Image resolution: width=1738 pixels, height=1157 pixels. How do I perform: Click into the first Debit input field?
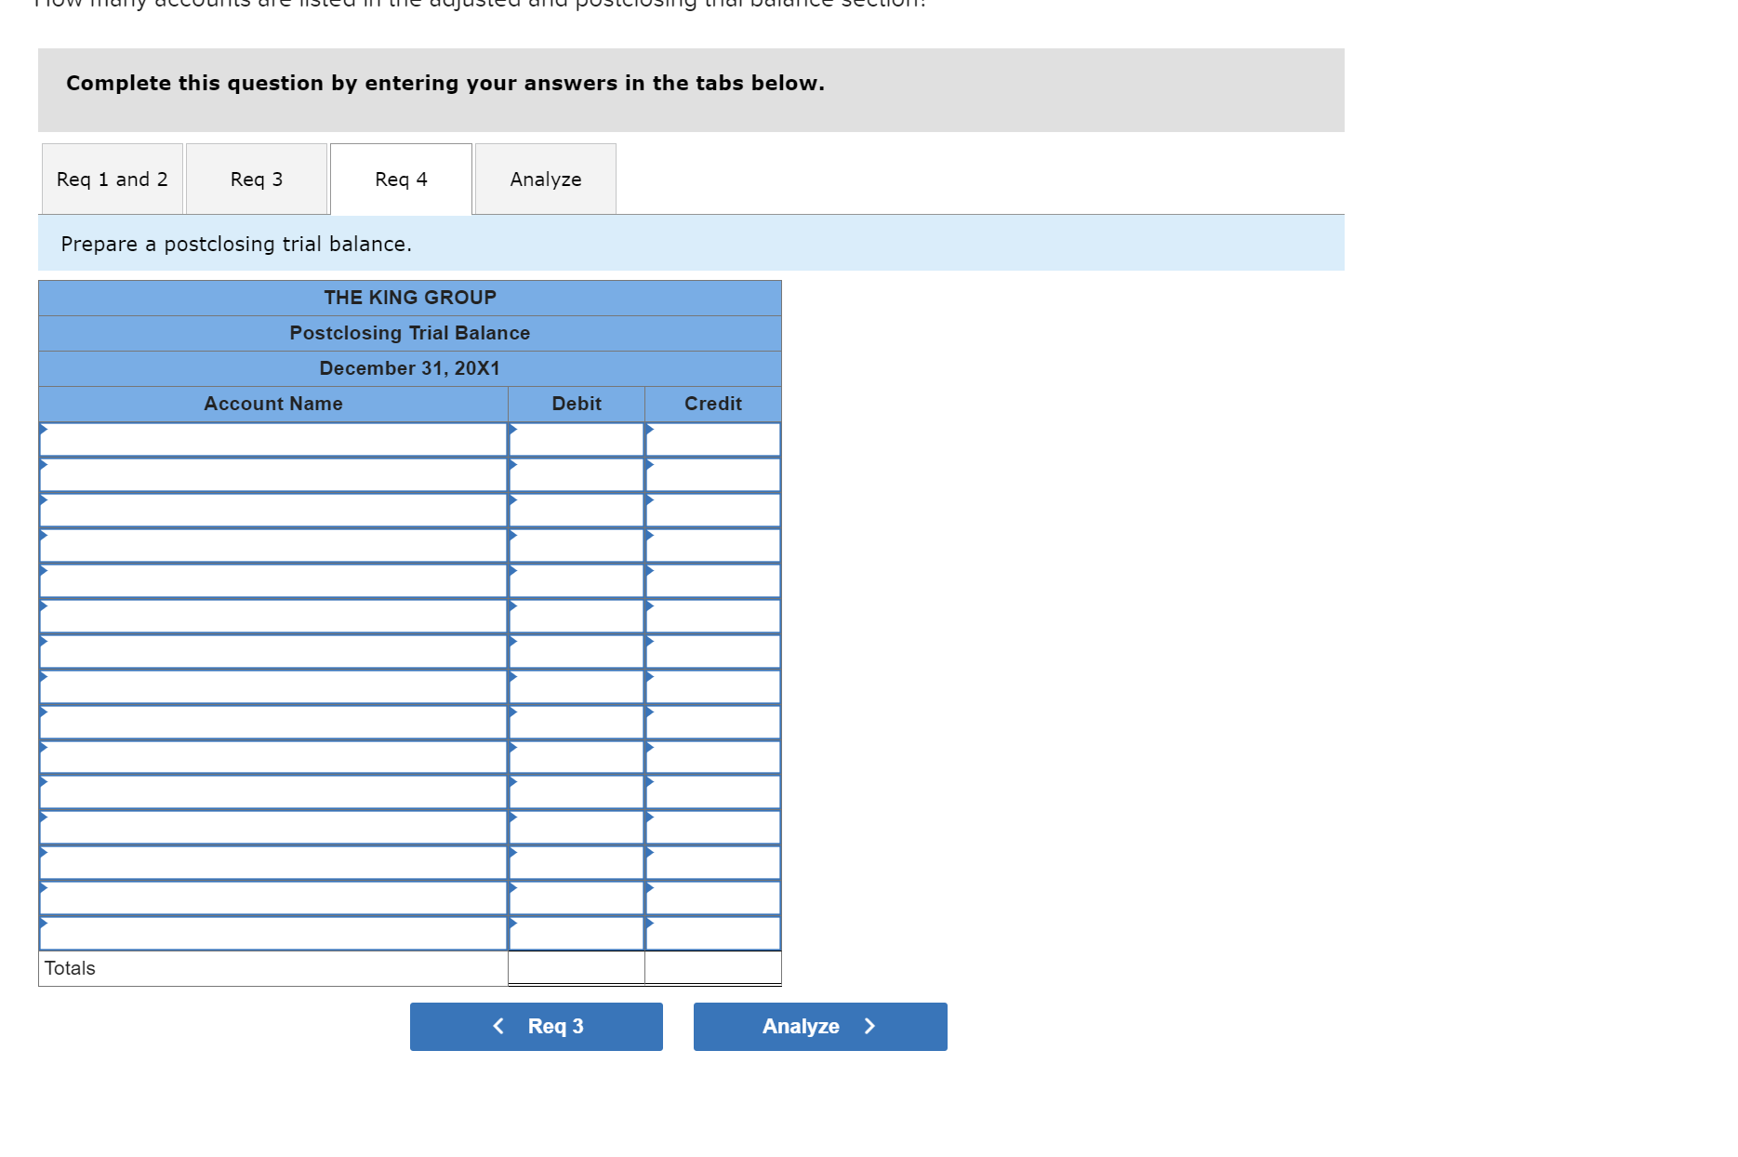pos(576,439)
